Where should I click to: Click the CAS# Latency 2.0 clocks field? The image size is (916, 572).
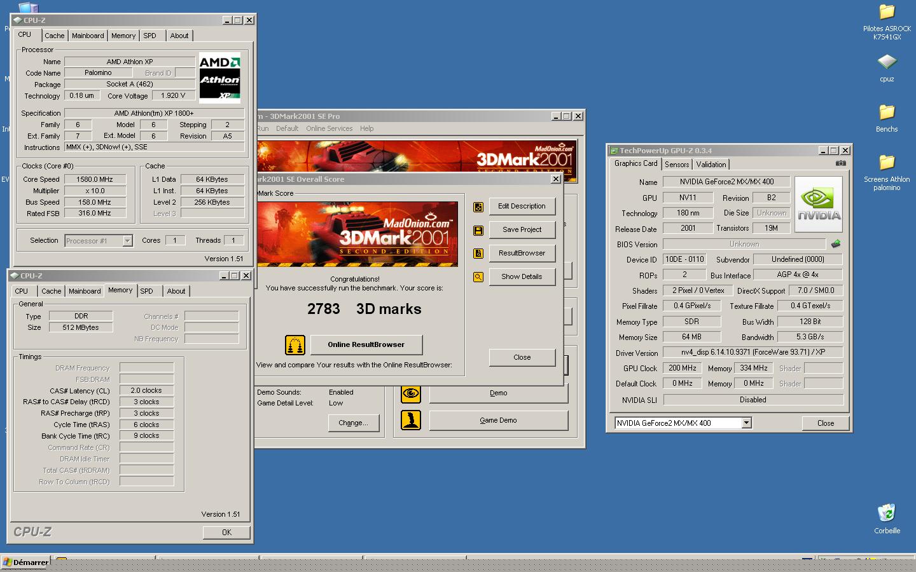tap(146, 391)
